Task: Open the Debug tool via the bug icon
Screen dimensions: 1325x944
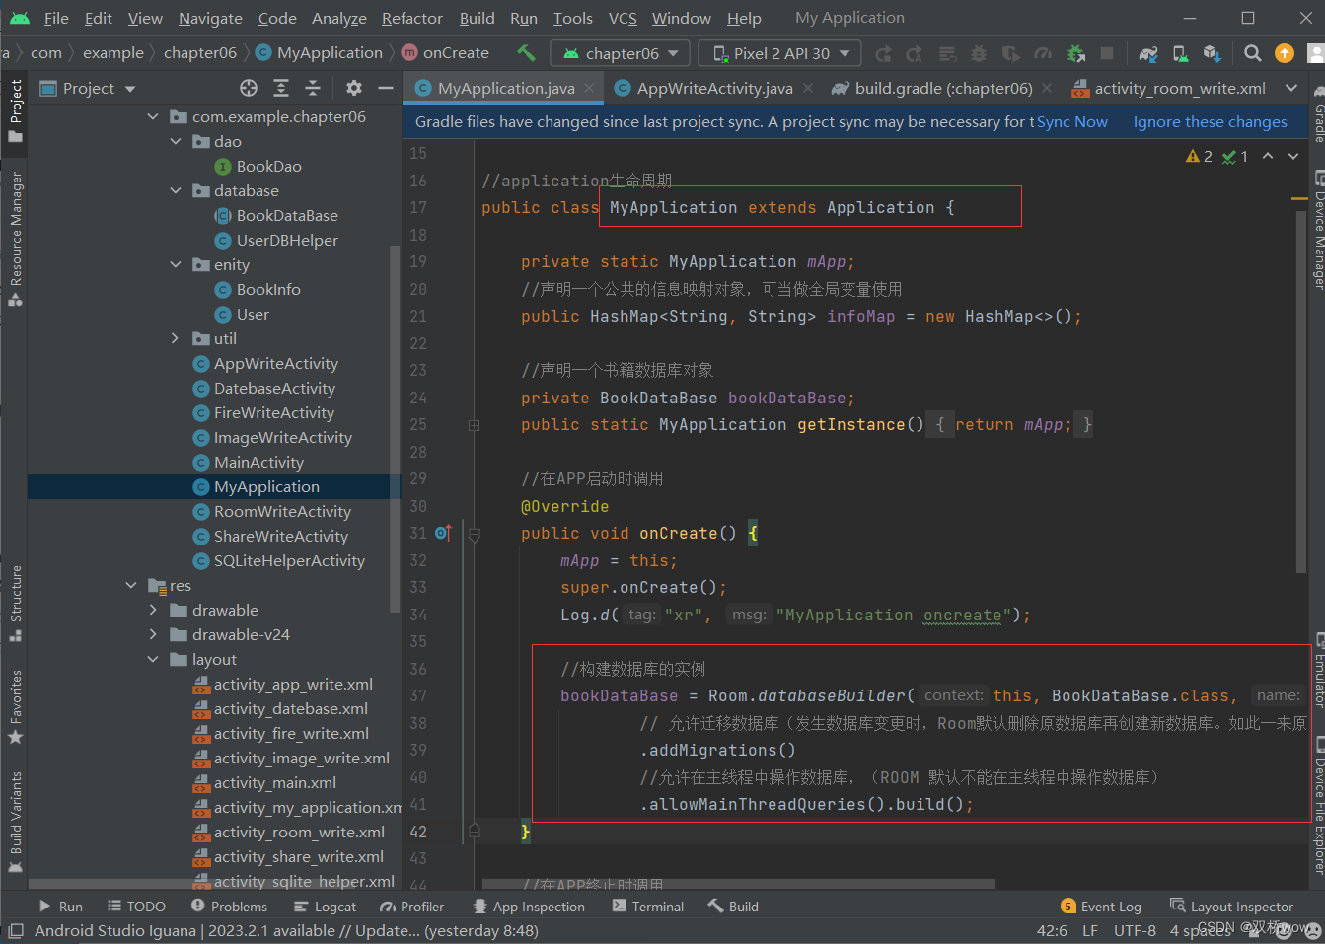Action: coord(977,52)
